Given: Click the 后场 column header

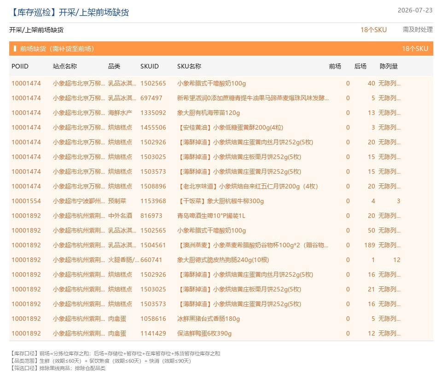Looking at the screenshot, I should [360, 67].
